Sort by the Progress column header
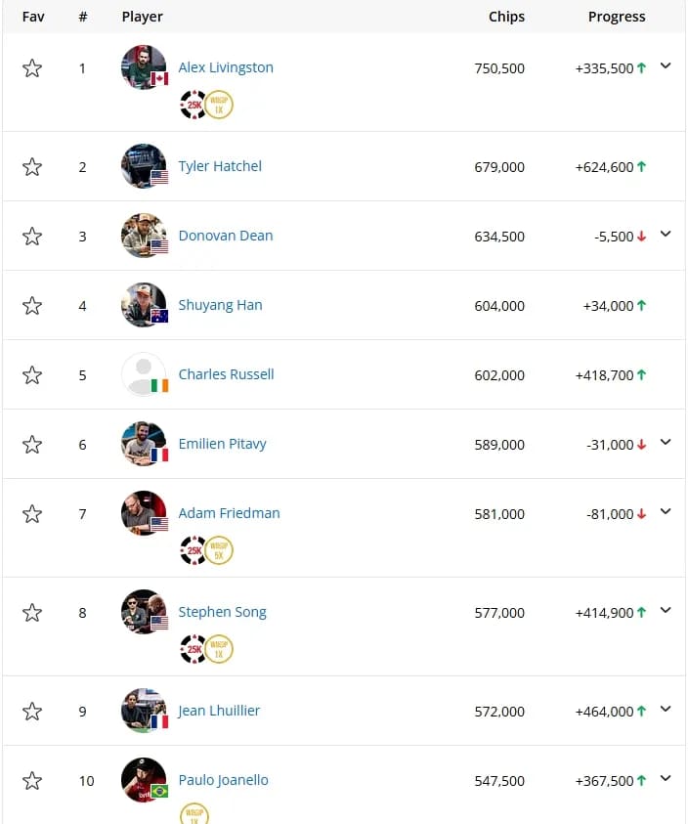Image resolution: width=688 pixels, height=824 pixels. pyautogui.click(x=616, y=17)
